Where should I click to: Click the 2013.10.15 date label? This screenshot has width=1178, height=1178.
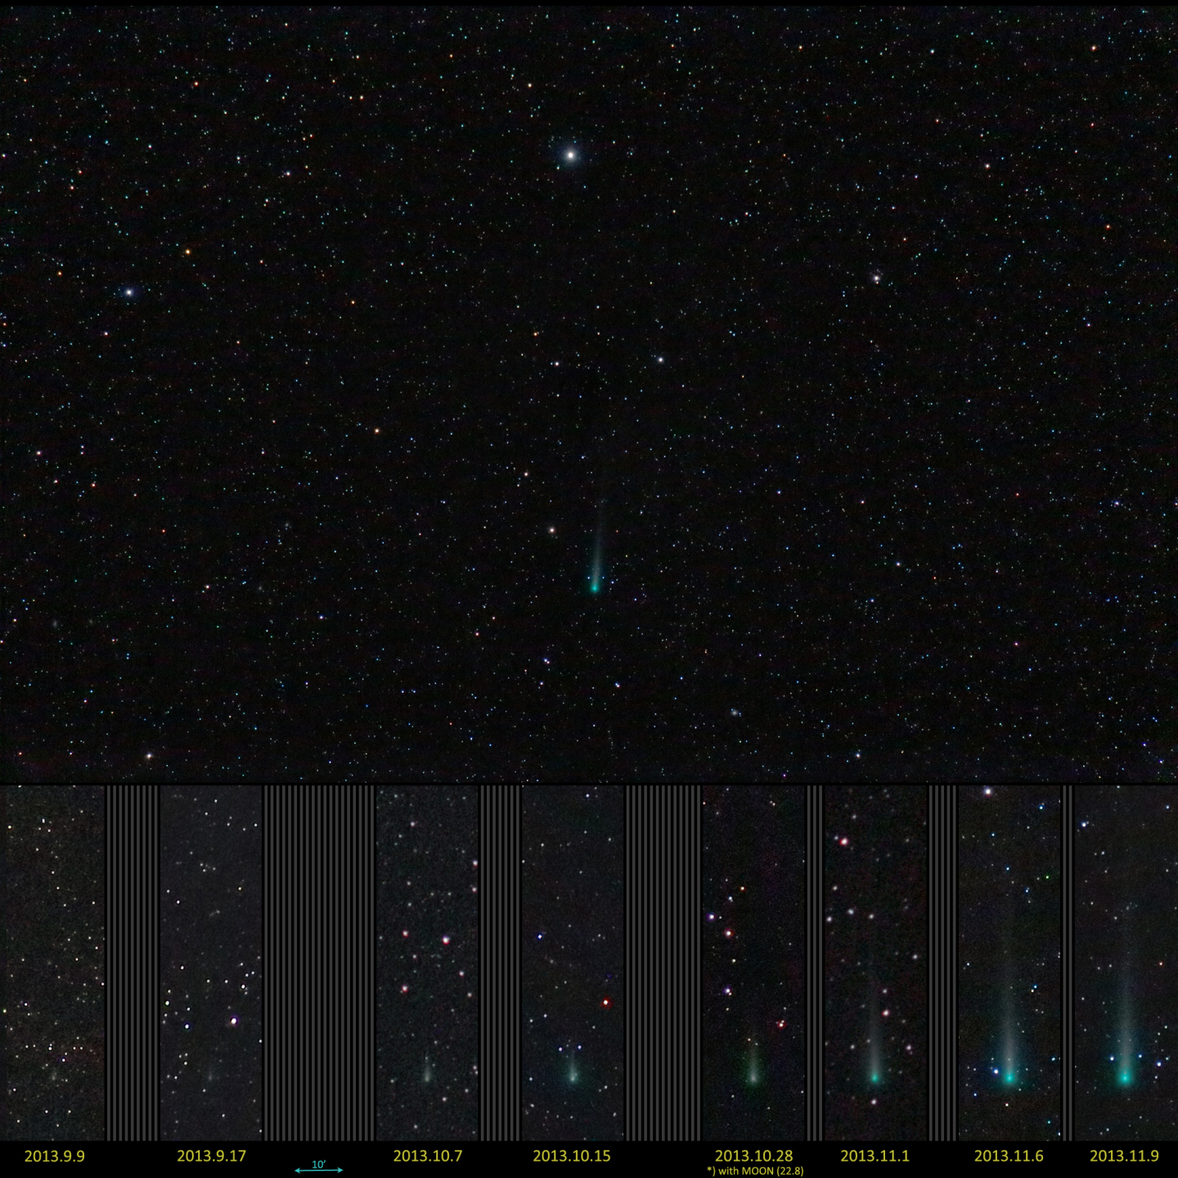click(572, 1156)
